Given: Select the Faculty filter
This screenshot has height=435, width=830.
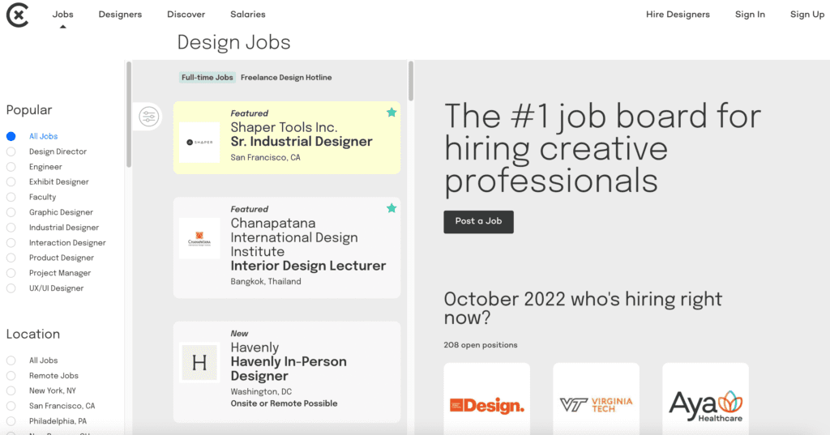Looking at the screenshot, I should pyautogui.click(x=11, y=197).
